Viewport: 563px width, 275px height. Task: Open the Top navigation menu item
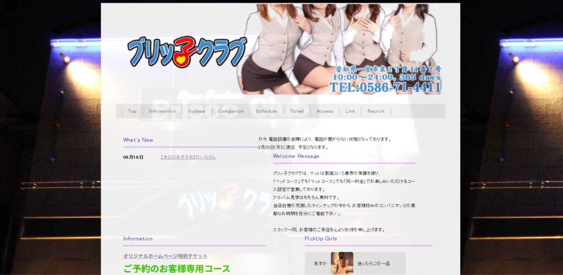point(132,111)
